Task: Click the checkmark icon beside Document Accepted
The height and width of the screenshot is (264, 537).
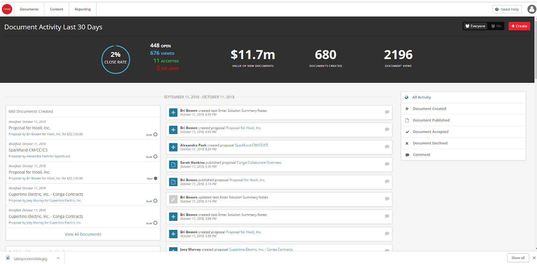Action: 407,132
